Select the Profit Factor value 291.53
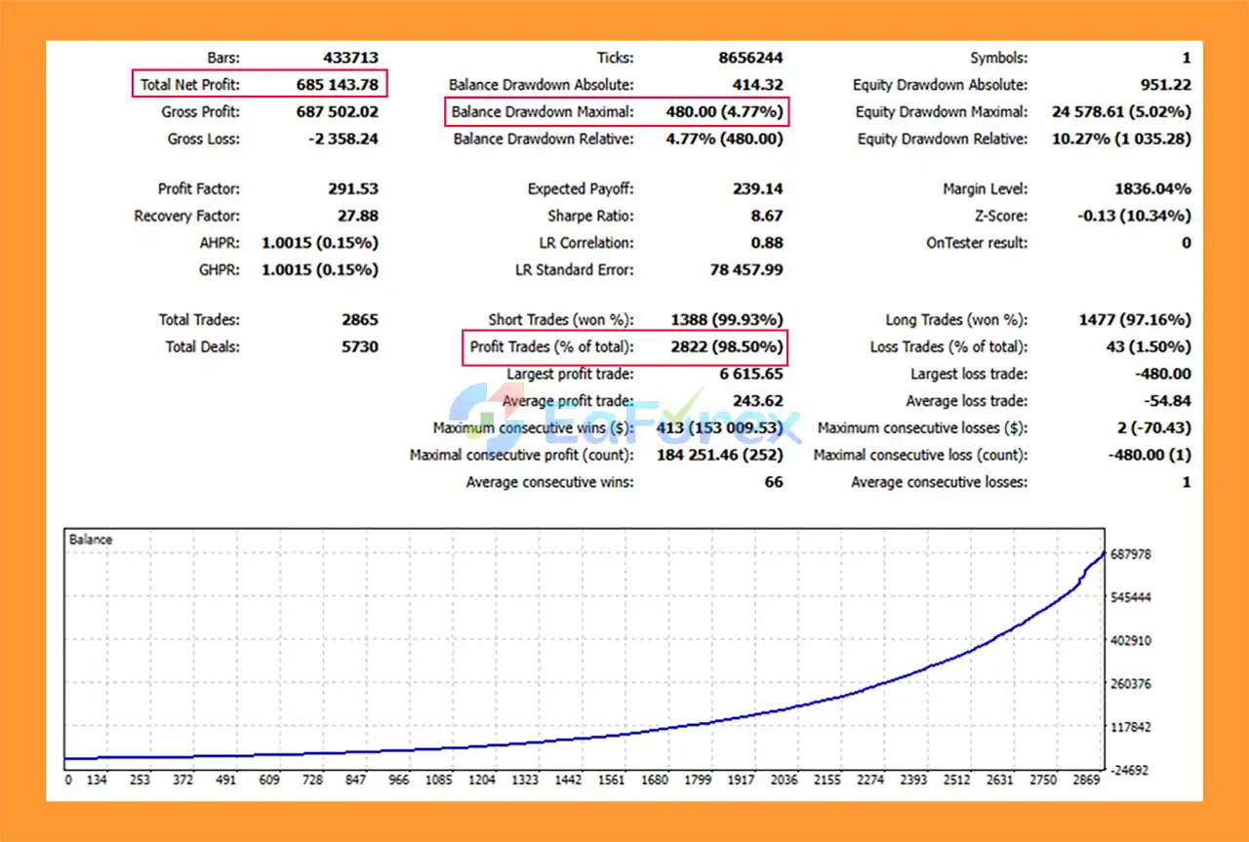Screen dimensions: 1249x842 tap(352, 189)
